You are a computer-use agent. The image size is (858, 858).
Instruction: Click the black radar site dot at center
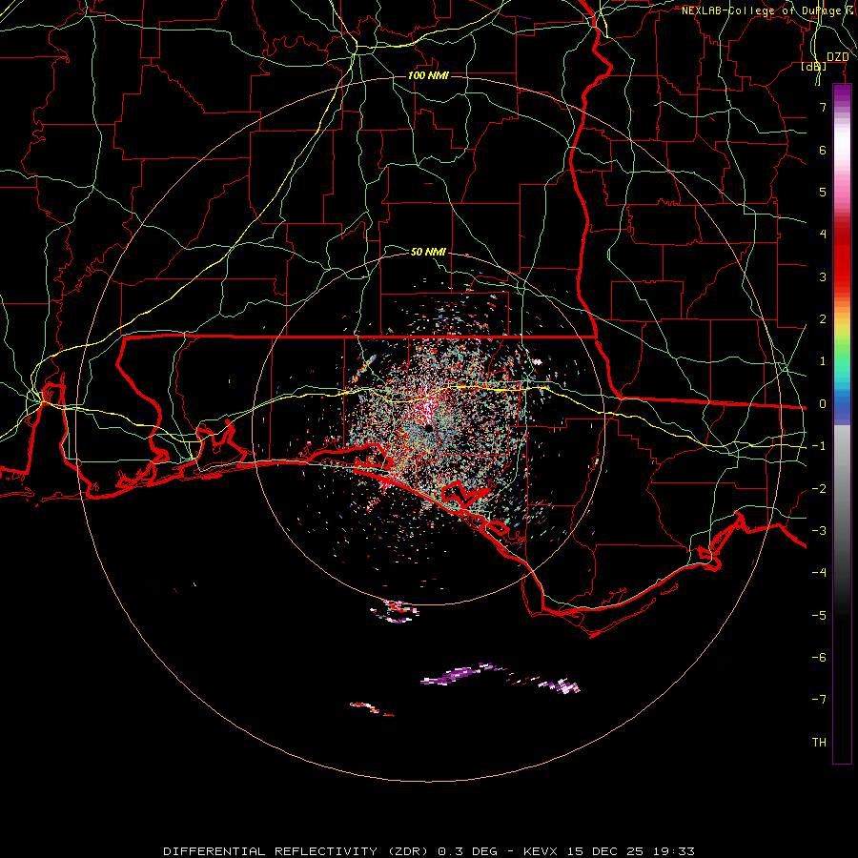(x=428, y=428)
